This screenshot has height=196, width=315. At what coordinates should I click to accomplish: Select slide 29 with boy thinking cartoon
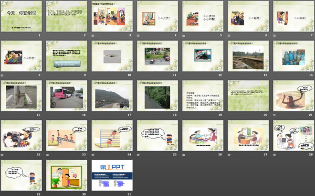(x=21, y=175)
